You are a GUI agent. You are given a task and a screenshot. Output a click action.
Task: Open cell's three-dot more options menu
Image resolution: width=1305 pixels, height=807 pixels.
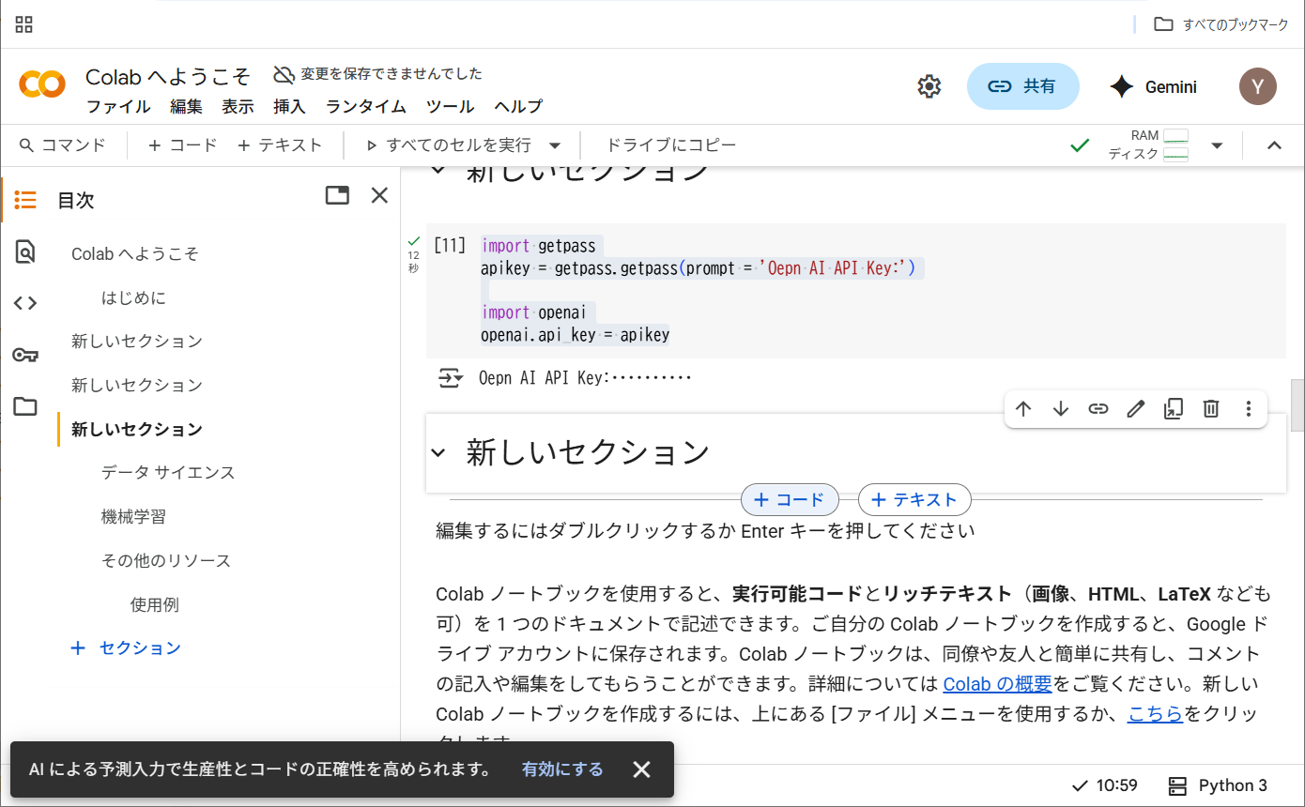1249,409
